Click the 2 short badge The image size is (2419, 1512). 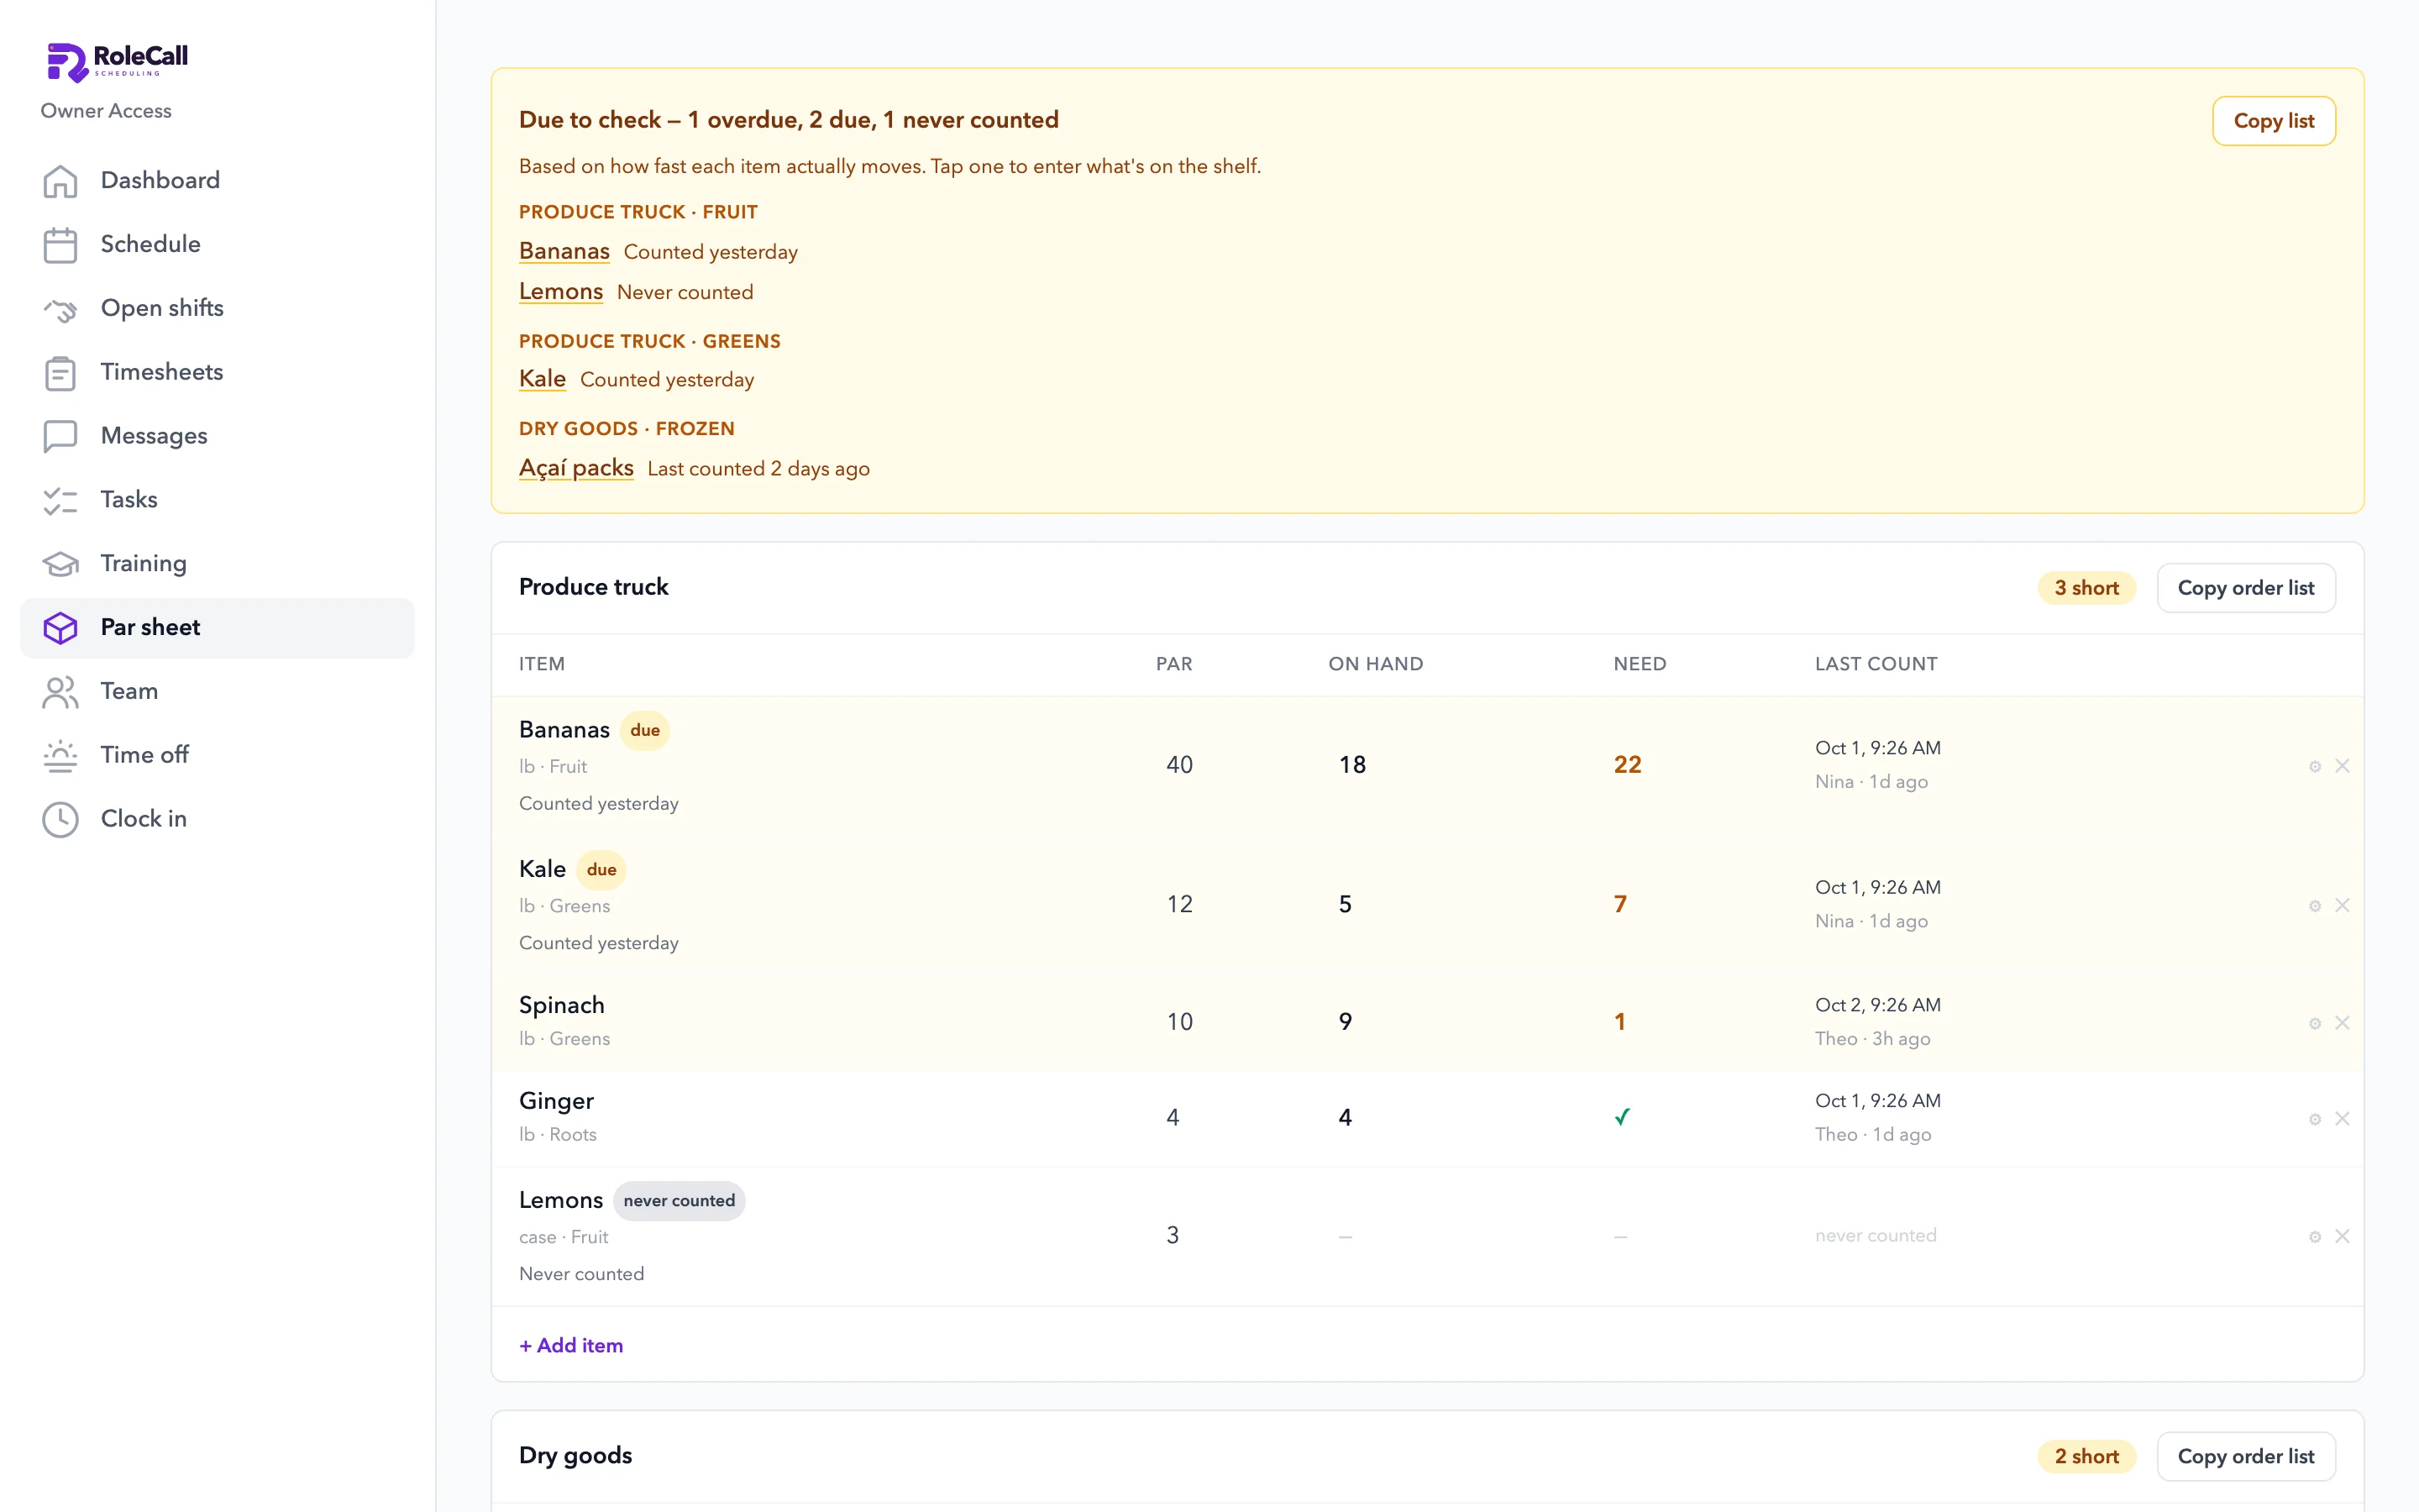coord(2086,1457)
